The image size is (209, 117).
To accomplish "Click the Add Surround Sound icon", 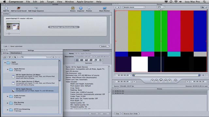I will point(19,8).
